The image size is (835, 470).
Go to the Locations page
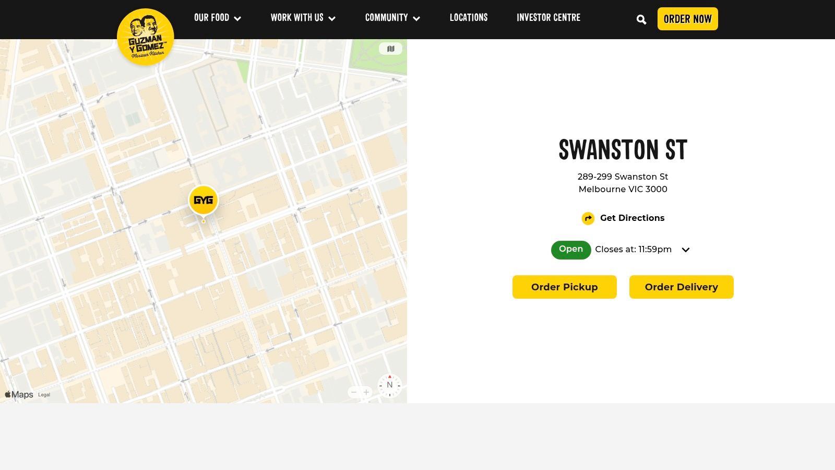pyautogui.click(x=468, y=18)
